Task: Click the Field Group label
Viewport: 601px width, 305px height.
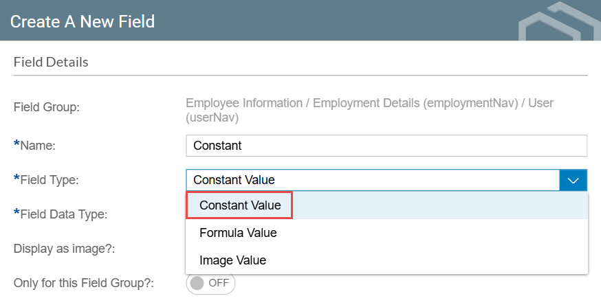Action: coord(47,107)
